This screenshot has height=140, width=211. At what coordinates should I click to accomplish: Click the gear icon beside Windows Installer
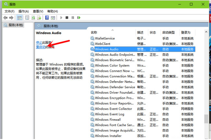pyautogui.click(x=92, y=136)
